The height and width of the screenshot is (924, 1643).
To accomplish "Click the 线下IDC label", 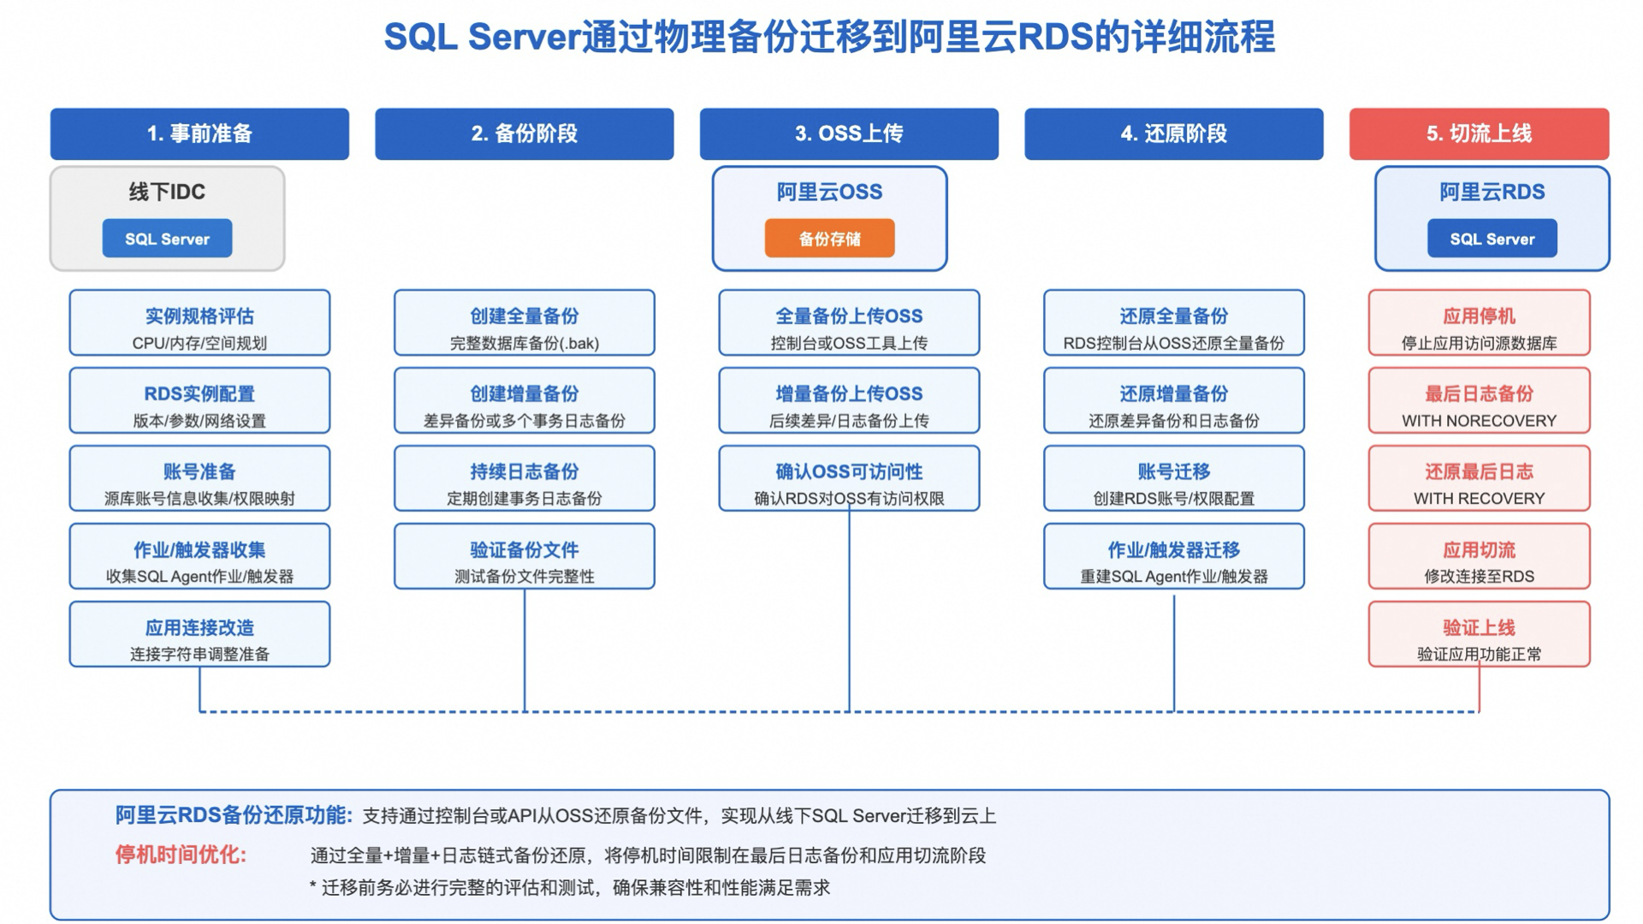I will [167, 192].
